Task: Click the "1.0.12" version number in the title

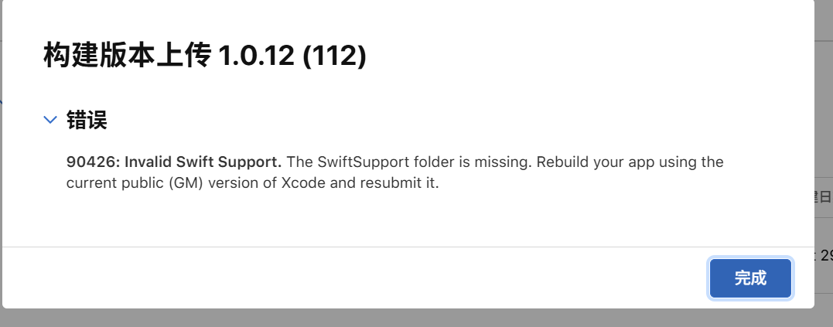Action: pyautogui.click(x=254, y=56)
